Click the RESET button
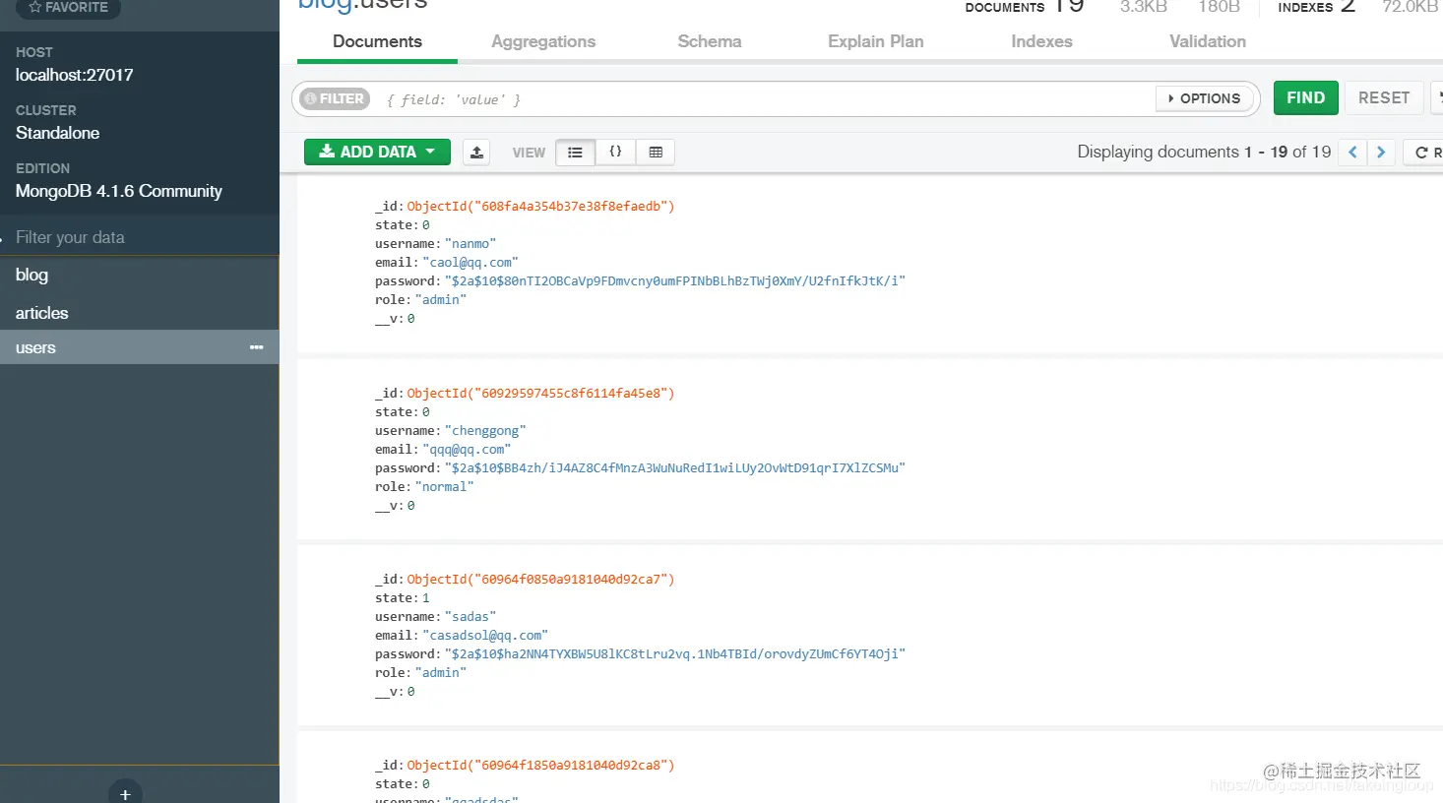This screenshot has width=1443, height=803. pyautogui.click(x=1384, y=97)
